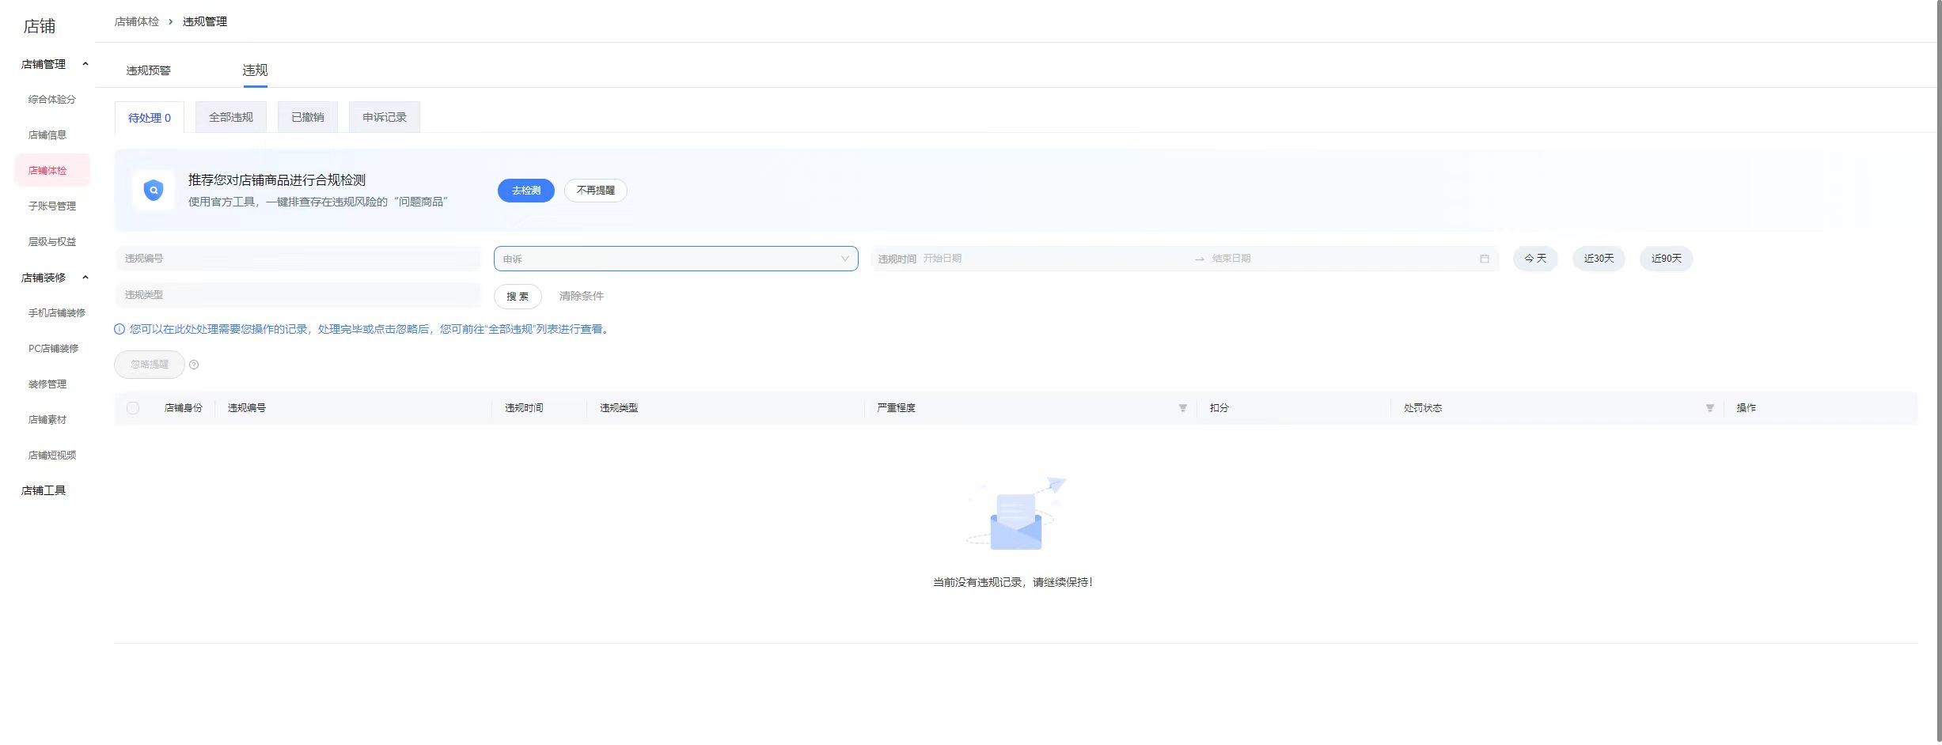
Task: Open 综合体验分 in the sidebar
Action: (x=52, y=100)
